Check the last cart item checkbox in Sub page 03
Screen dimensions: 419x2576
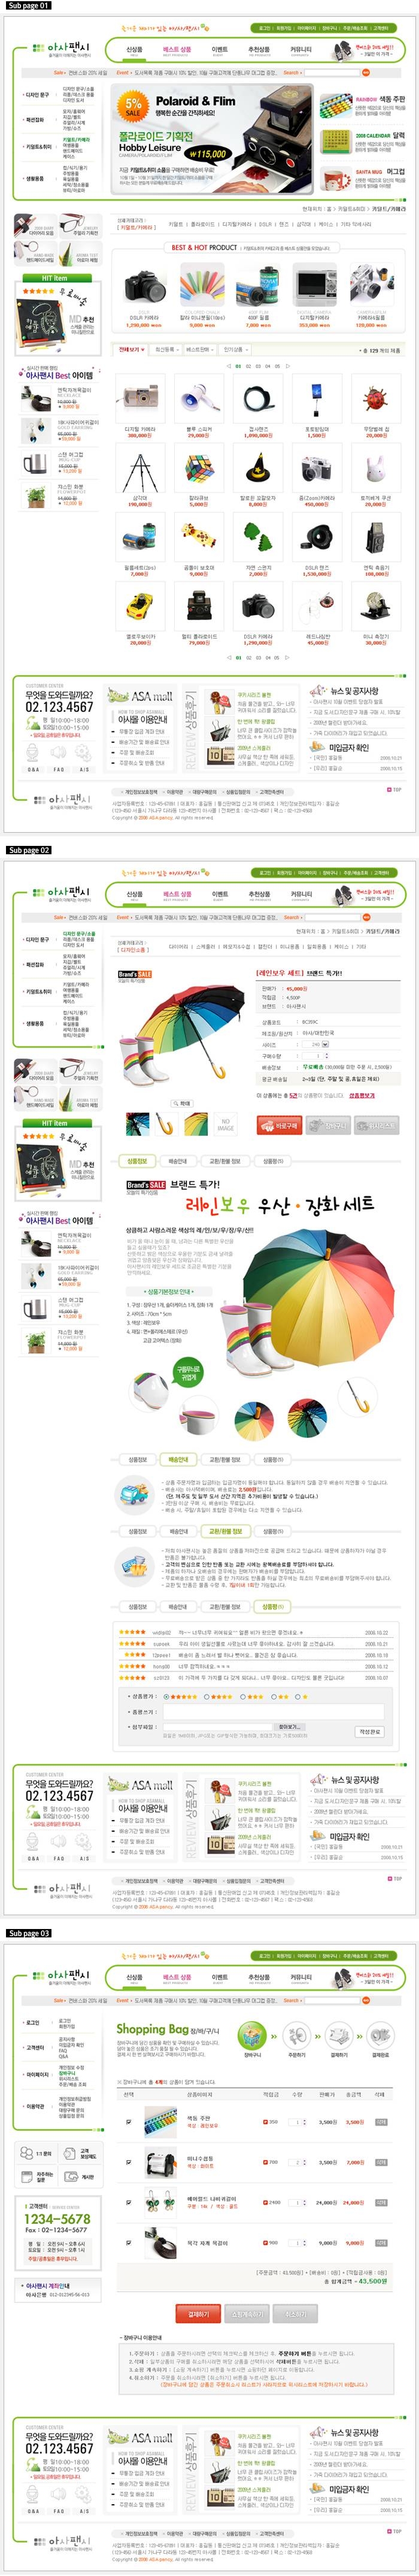pos(128,2241)
